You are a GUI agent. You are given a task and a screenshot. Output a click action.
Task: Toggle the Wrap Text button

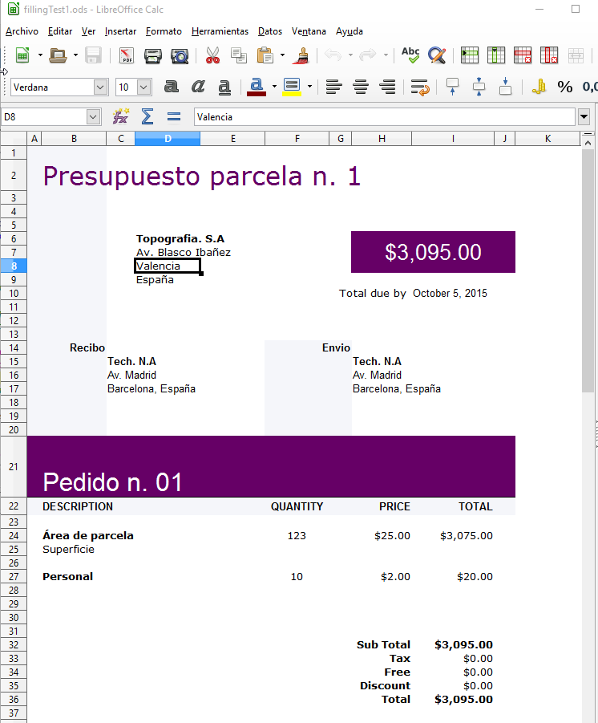point(419,87)
